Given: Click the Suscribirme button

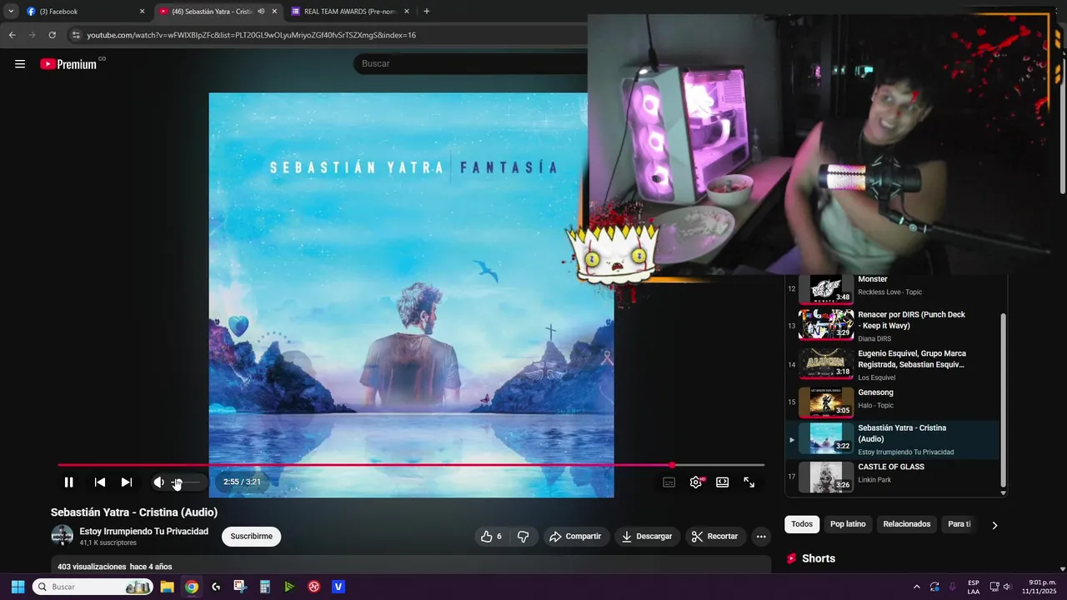Looking at the screenshot, I should pos(251,537).
